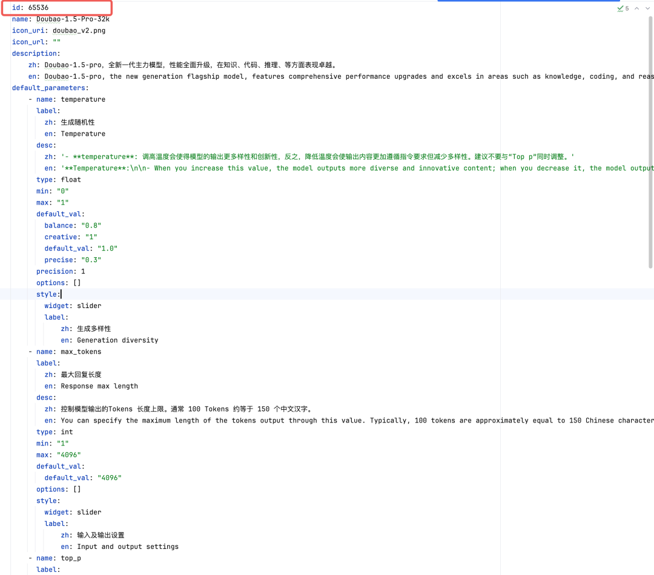Click the 'zh: 输入及输出设置' line
Screen dimensions: 654x575
click(93, 535)
